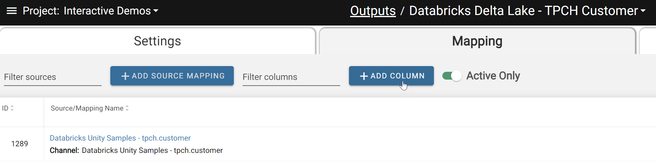The width and height of the screenshot is (656, 164).
Task: Click the Add Source Mapping button
Action: [172, 76]
